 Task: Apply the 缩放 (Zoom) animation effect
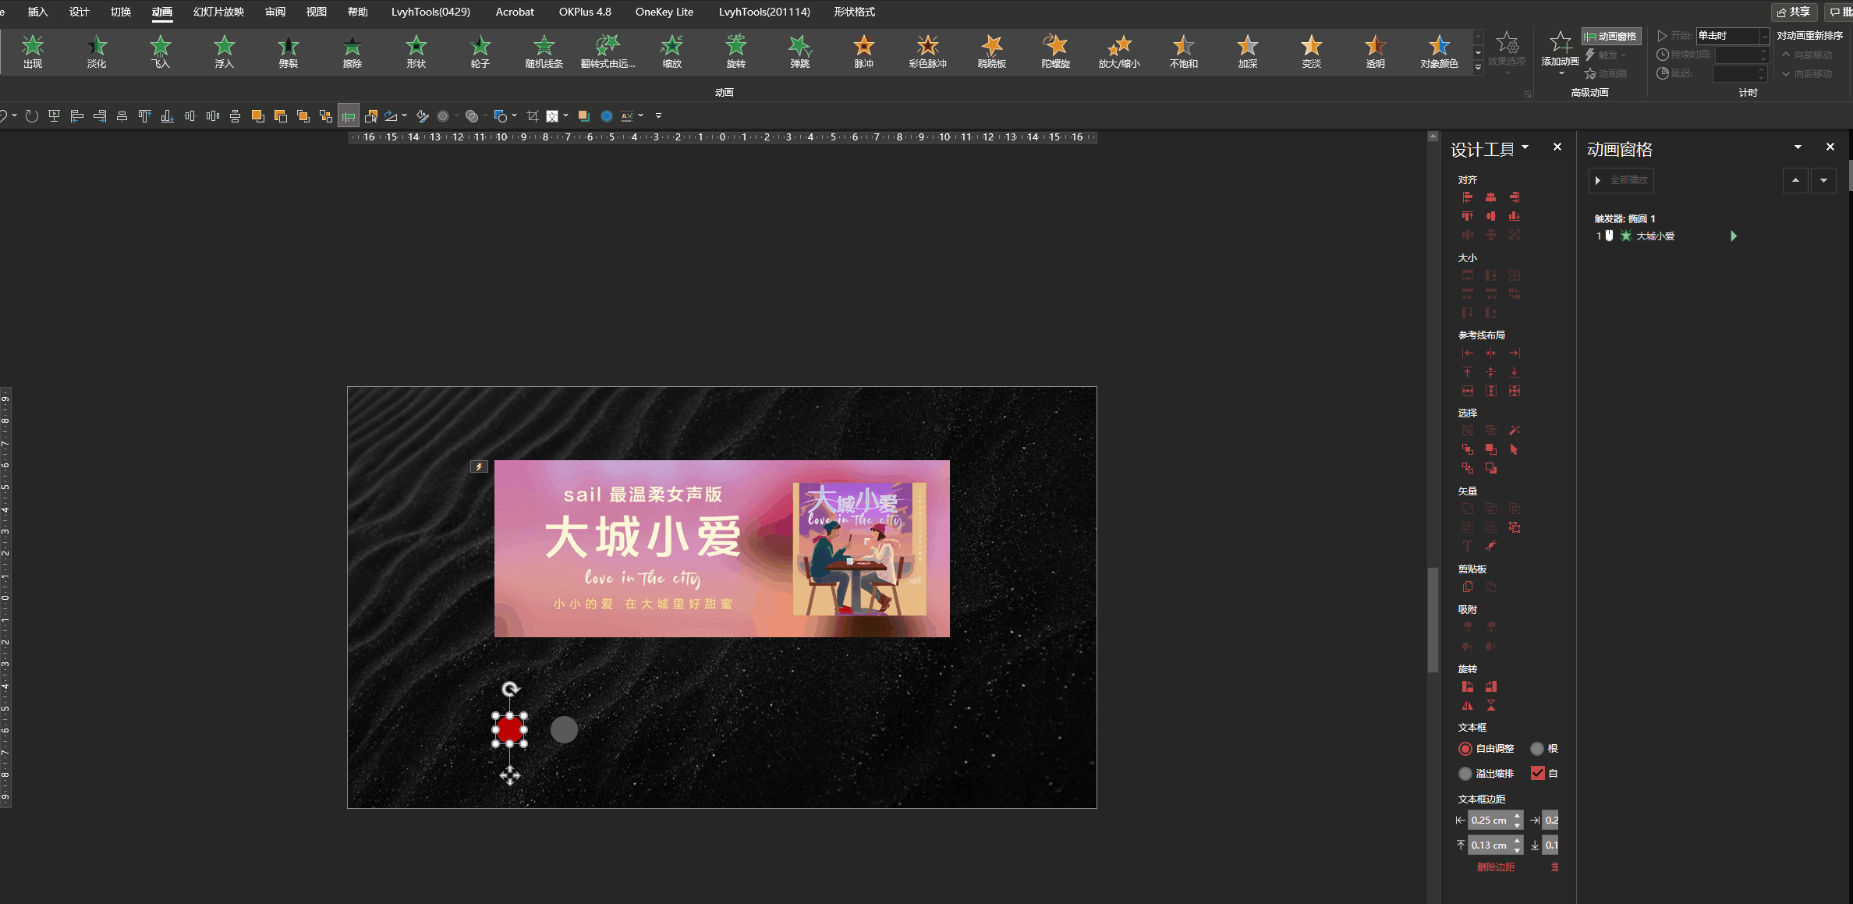(672, 52)
